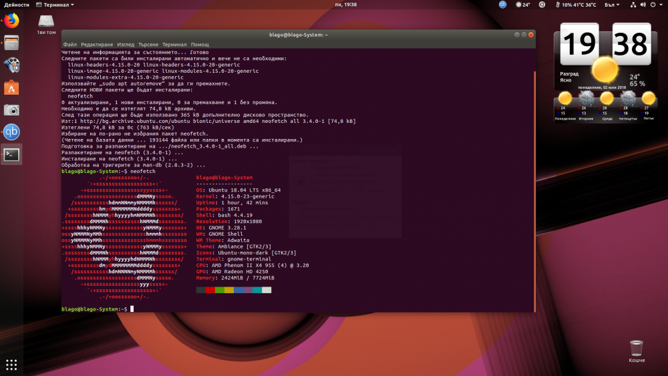Click Вторник rain cloud forecast icon

coord(586,98)
